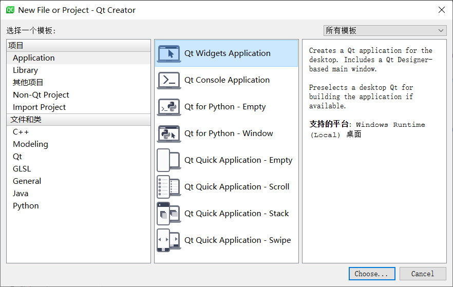Select Qt Quick Application - Scroll label
453x287 pixels.
click(x=237, y=187)
